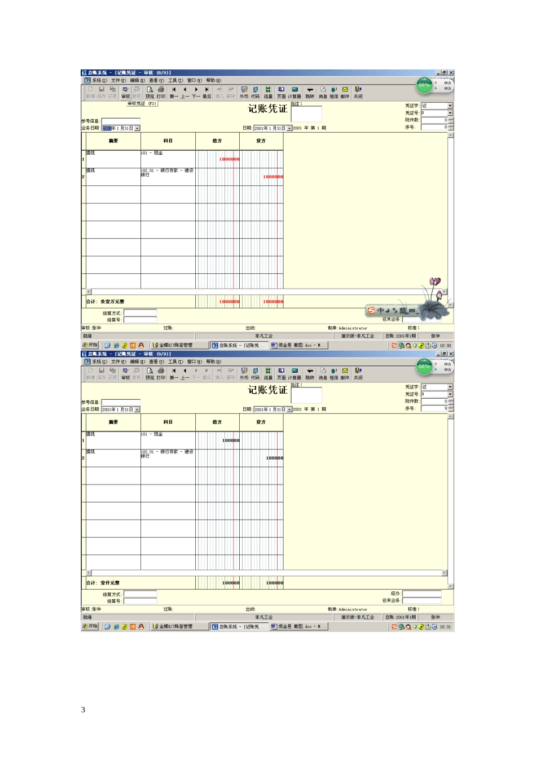Image resolution: width=536 pixels, height=759 pixels.
Task: Adjust 附件数 spinner in (8/9) window
Action: point(451,120)
